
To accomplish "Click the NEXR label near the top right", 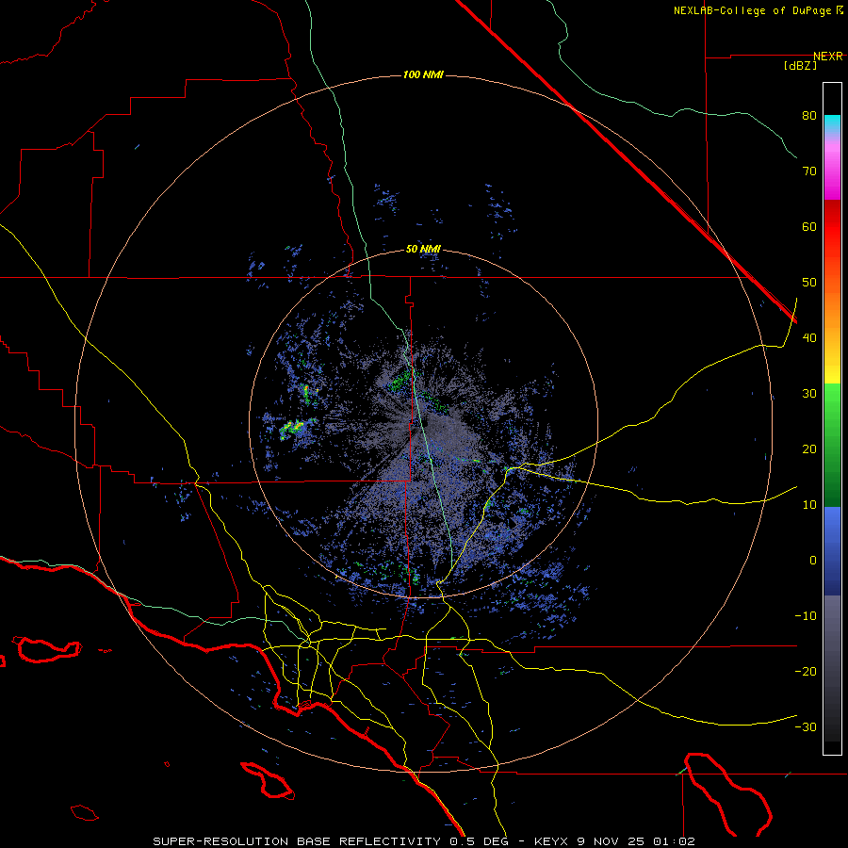I will click(x=828, y=57).
